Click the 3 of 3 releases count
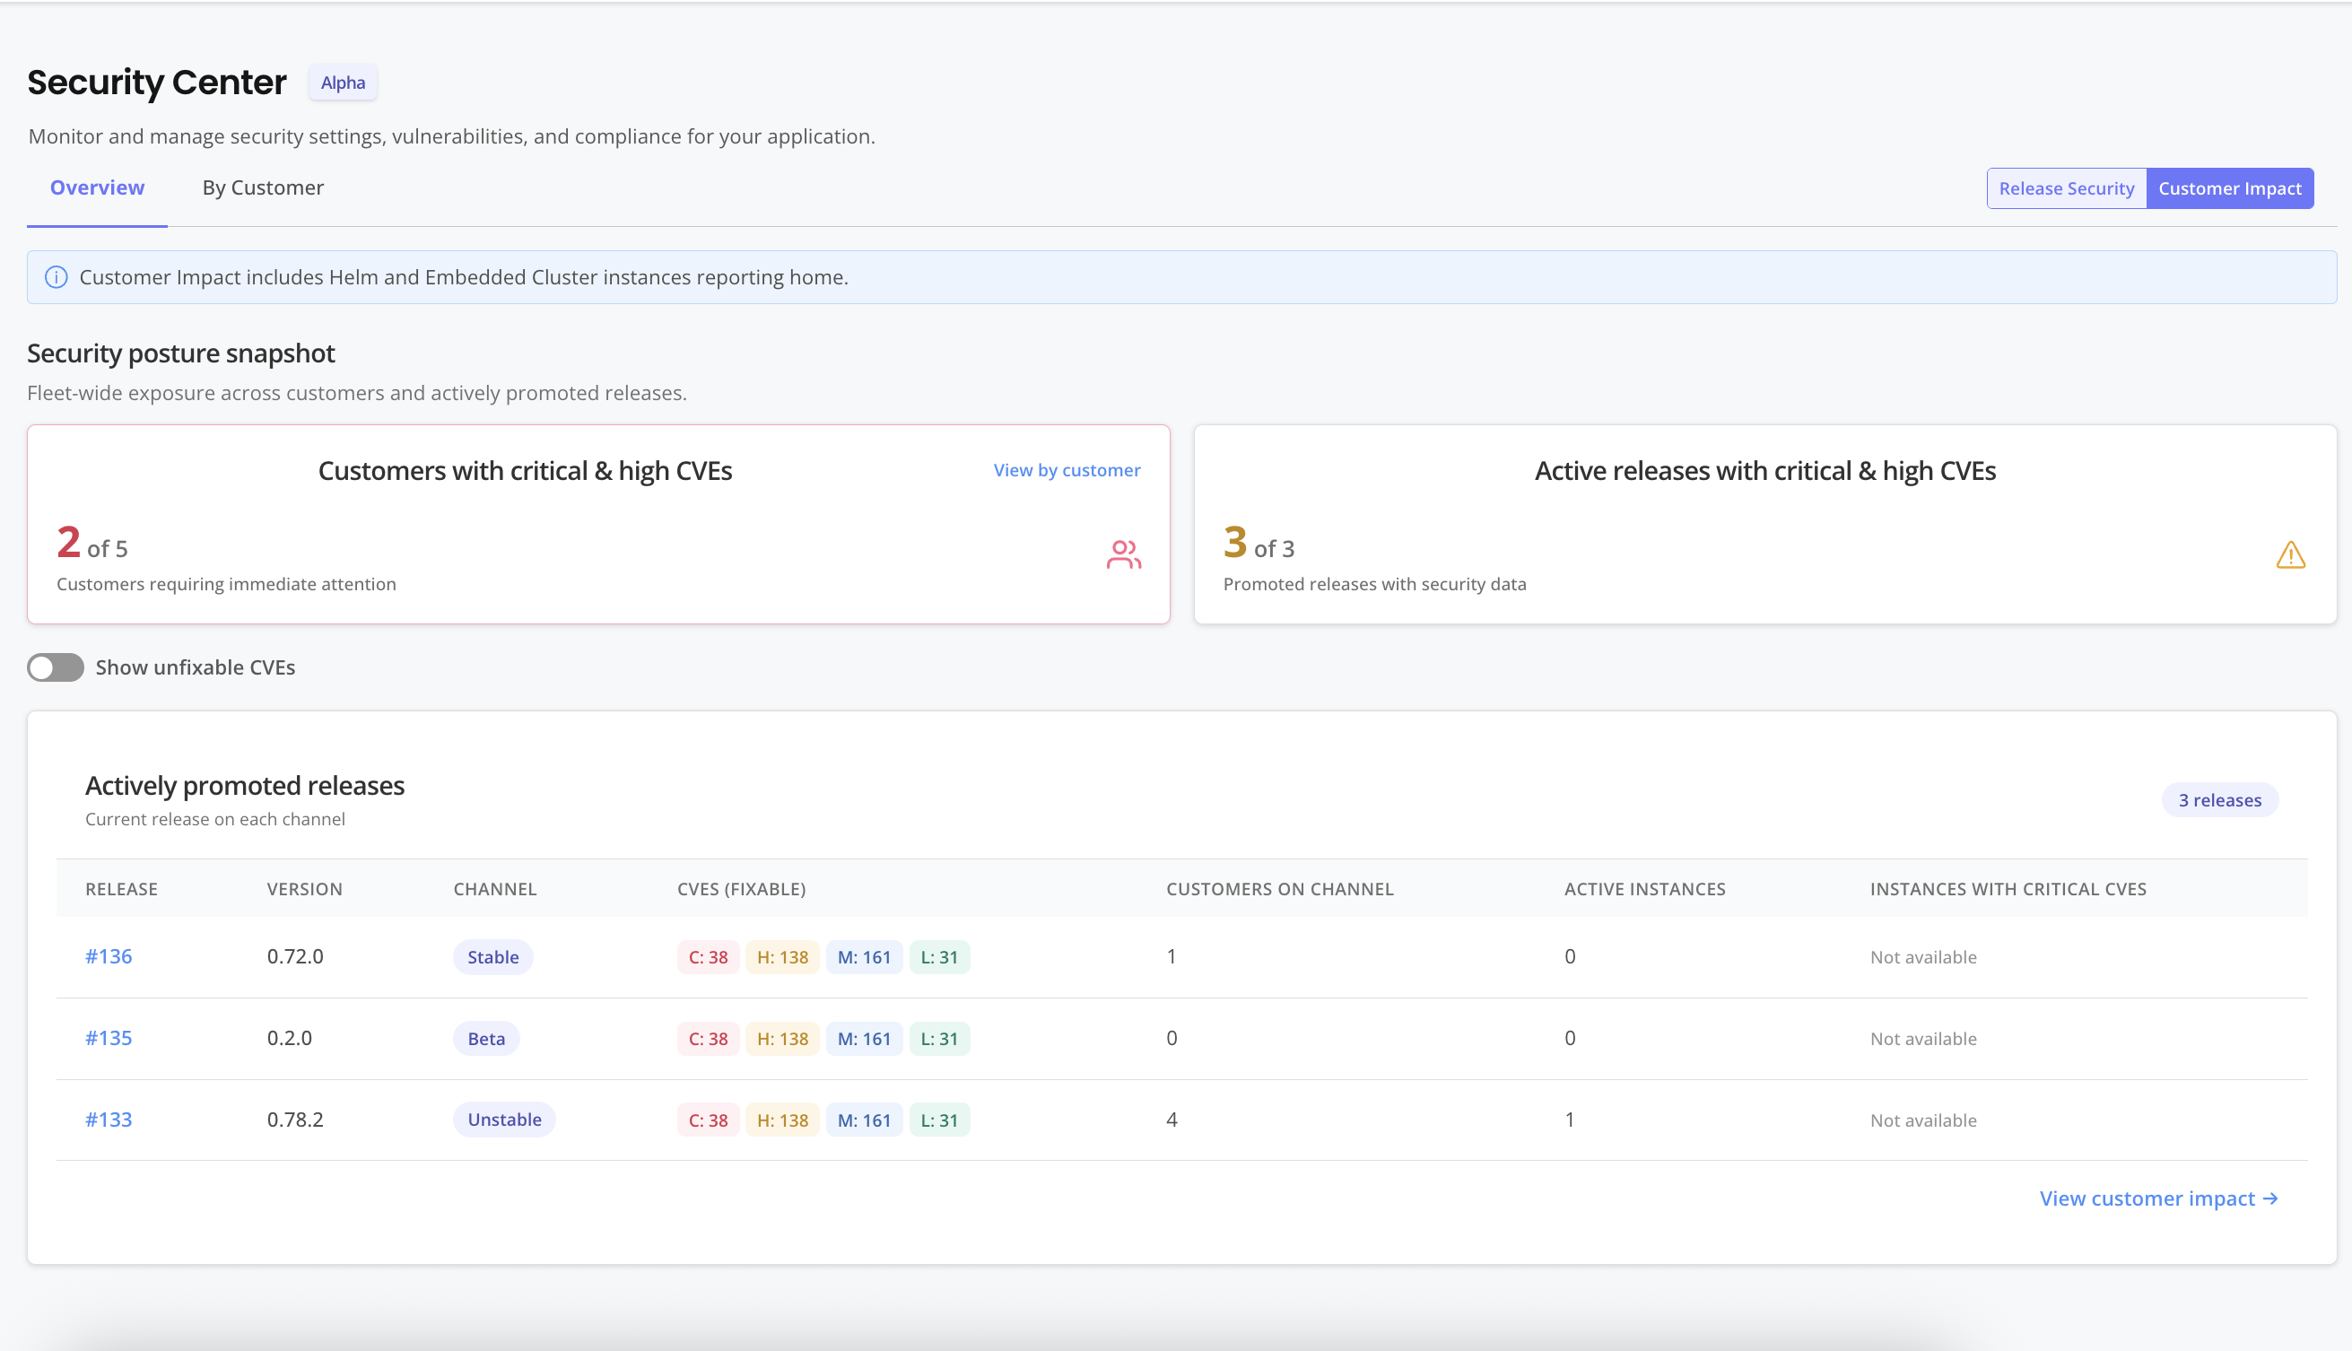The image size is (2352, 1351). [x=1259, y=543]
